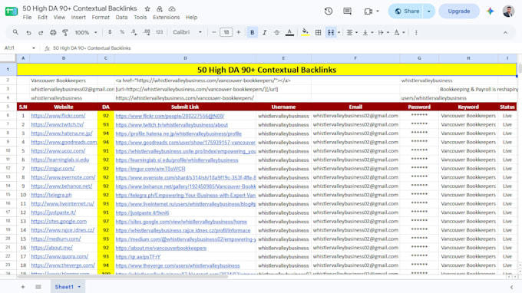Undo the last action
Viewport: 522px width, 293px height.
(x=28, y=32)
